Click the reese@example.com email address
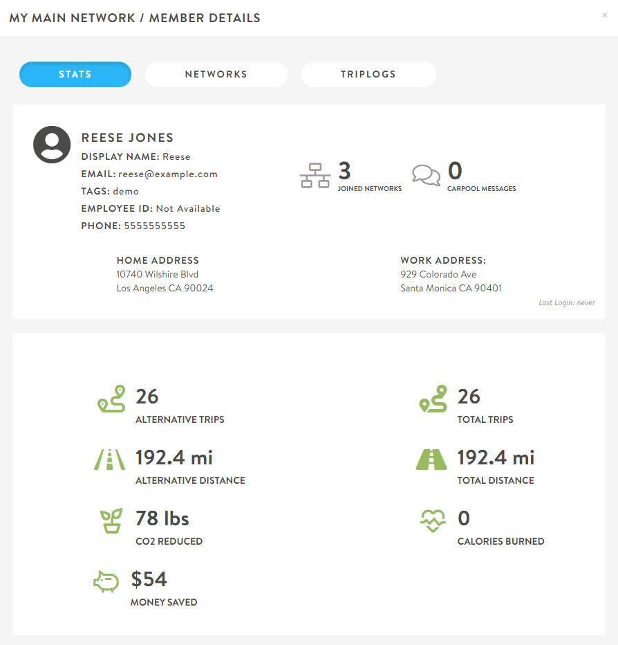Viewport: 618px width, 645px height. click(168, 174)
